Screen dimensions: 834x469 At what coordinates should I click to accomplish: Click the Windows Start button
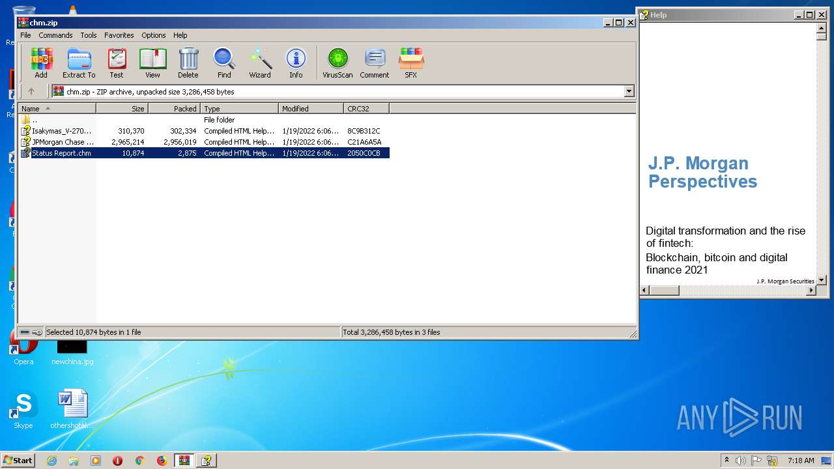(18, 460)
